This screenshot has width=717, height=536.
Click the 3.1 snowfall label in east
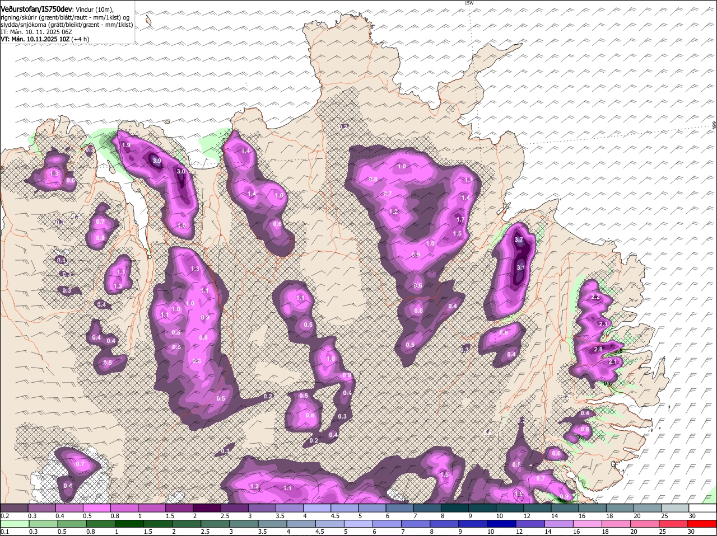tap(520, 267)
